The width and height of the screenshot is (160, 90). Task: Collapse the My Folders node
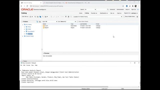[x=23, y=24]
